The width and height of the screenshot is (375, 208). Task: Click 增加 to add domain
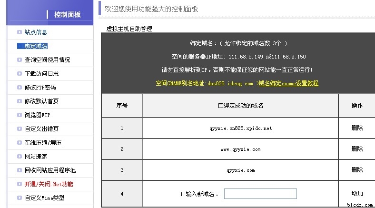click(357, 194)
